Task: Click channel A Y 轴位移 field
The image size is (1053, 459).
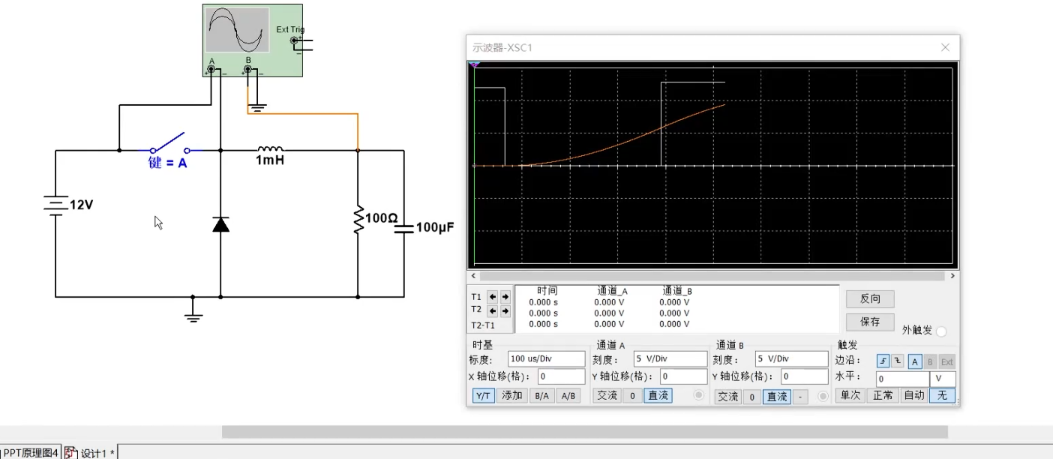Action: (x=683, y=376)
